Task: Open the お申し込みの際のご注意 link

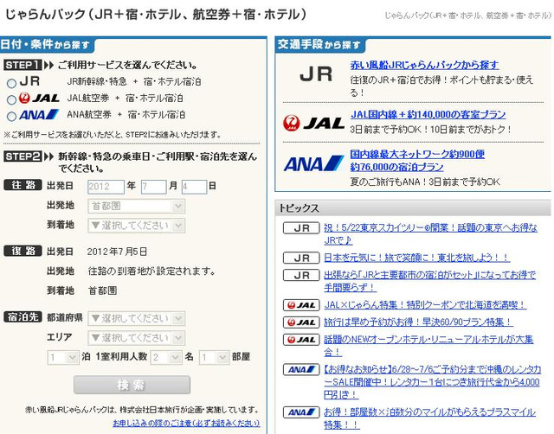Action: pyautogui.click(x=186, y=423)
